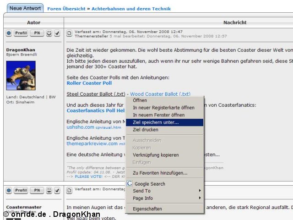Viewport: 293px width, 220px height.
Task: Click the page icon beside DragonKhan's post date
Action: tap(69, 33)
